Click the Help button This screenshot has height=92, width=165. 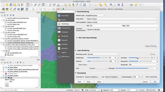[x=79, y=82]
